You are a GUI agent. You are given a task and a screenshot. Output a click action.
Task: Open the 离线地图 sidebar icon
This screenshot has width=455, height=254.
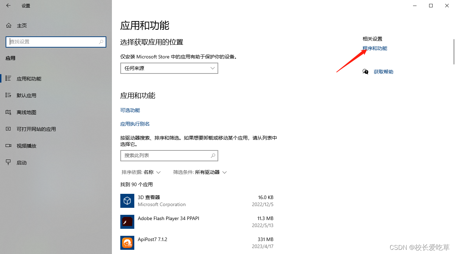tap(8, 112)
